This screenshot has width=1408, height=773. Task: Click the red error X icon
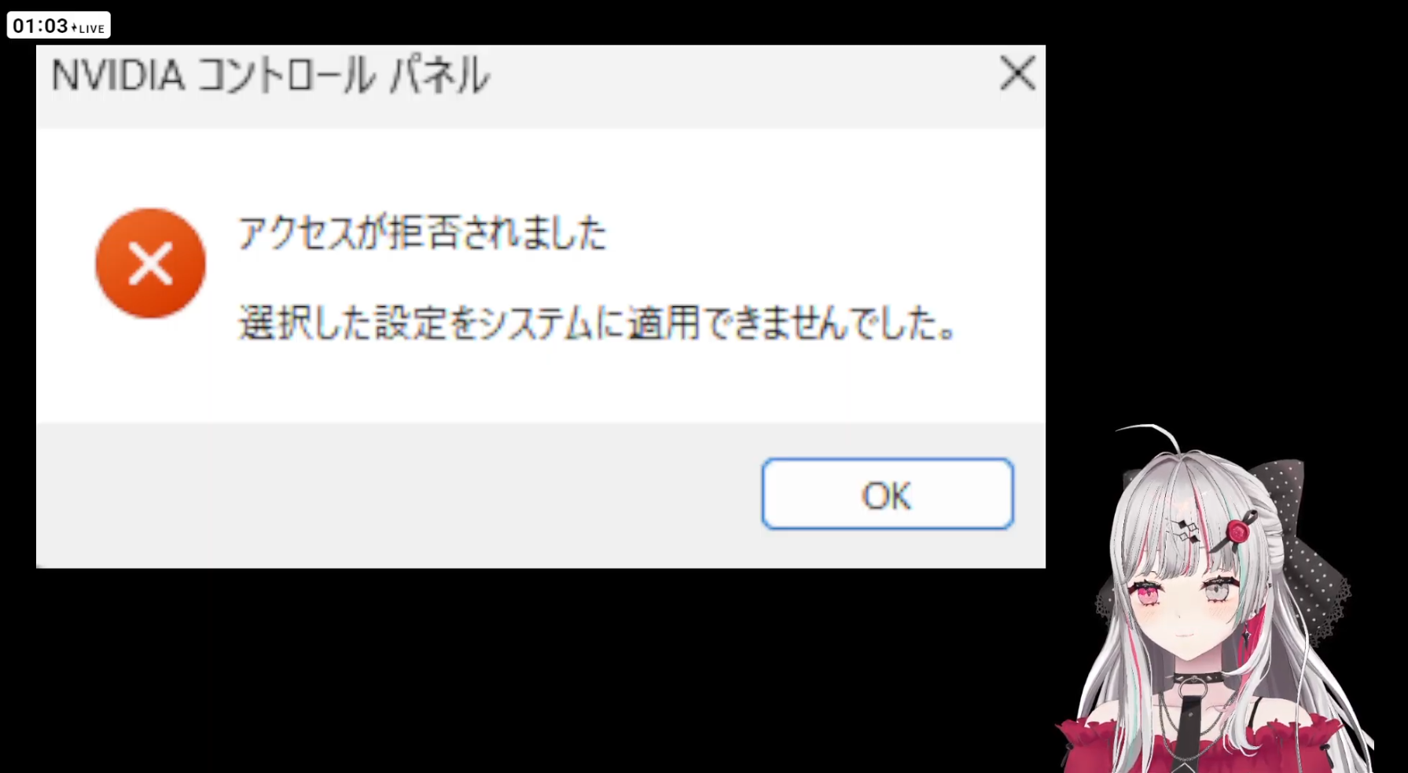(150, 263)
